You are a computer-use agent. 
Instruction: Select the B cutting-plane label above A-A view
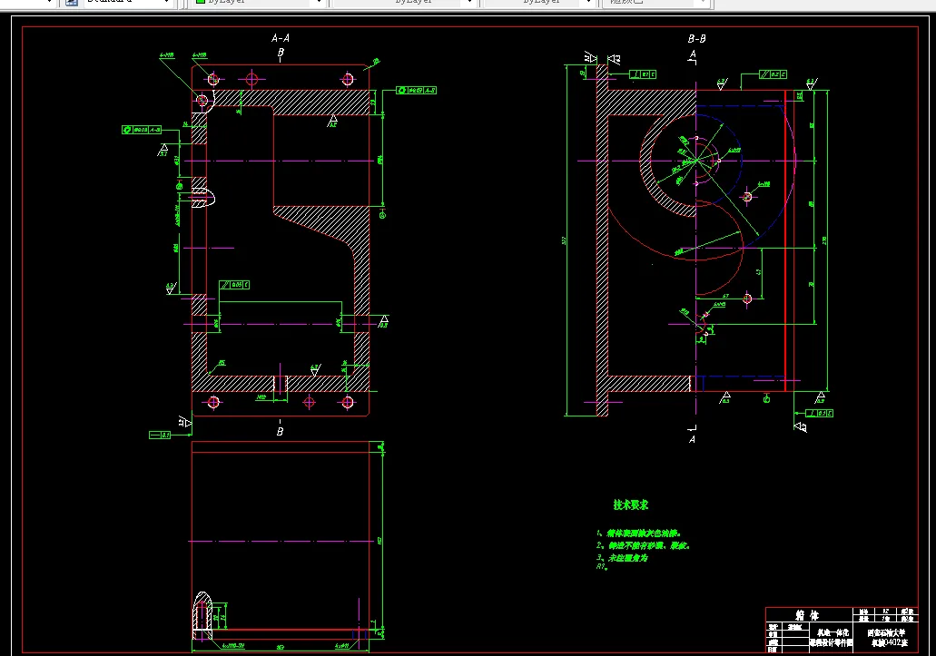coord(281,53)
